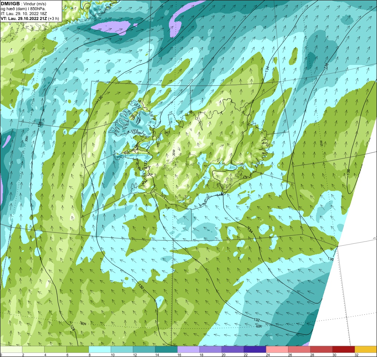The height and width of the screenshot is (357, 377).
Task: Select the 18–20 m/s light purple swatch
Action: 211,349
